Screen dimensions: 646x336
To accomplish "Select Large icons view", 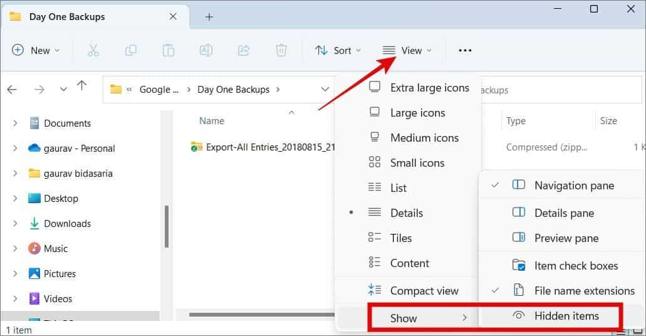I will (x=407, y=113).
